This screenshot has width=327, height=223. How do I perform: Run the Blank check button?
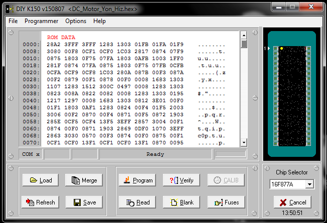point(181,202)
